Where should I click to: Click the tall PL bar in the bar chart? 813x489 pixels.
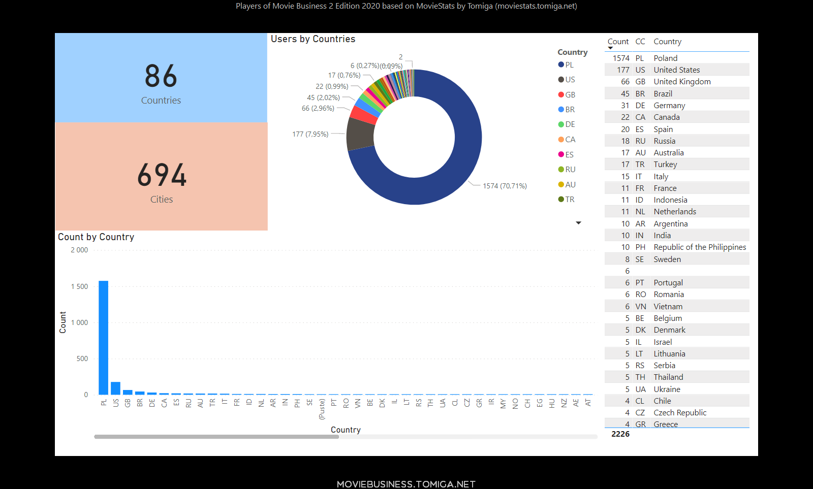coord(104,337)
